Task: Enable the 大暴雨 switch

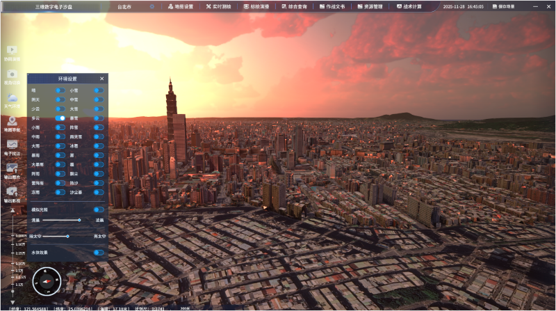Action: (60, 164)
